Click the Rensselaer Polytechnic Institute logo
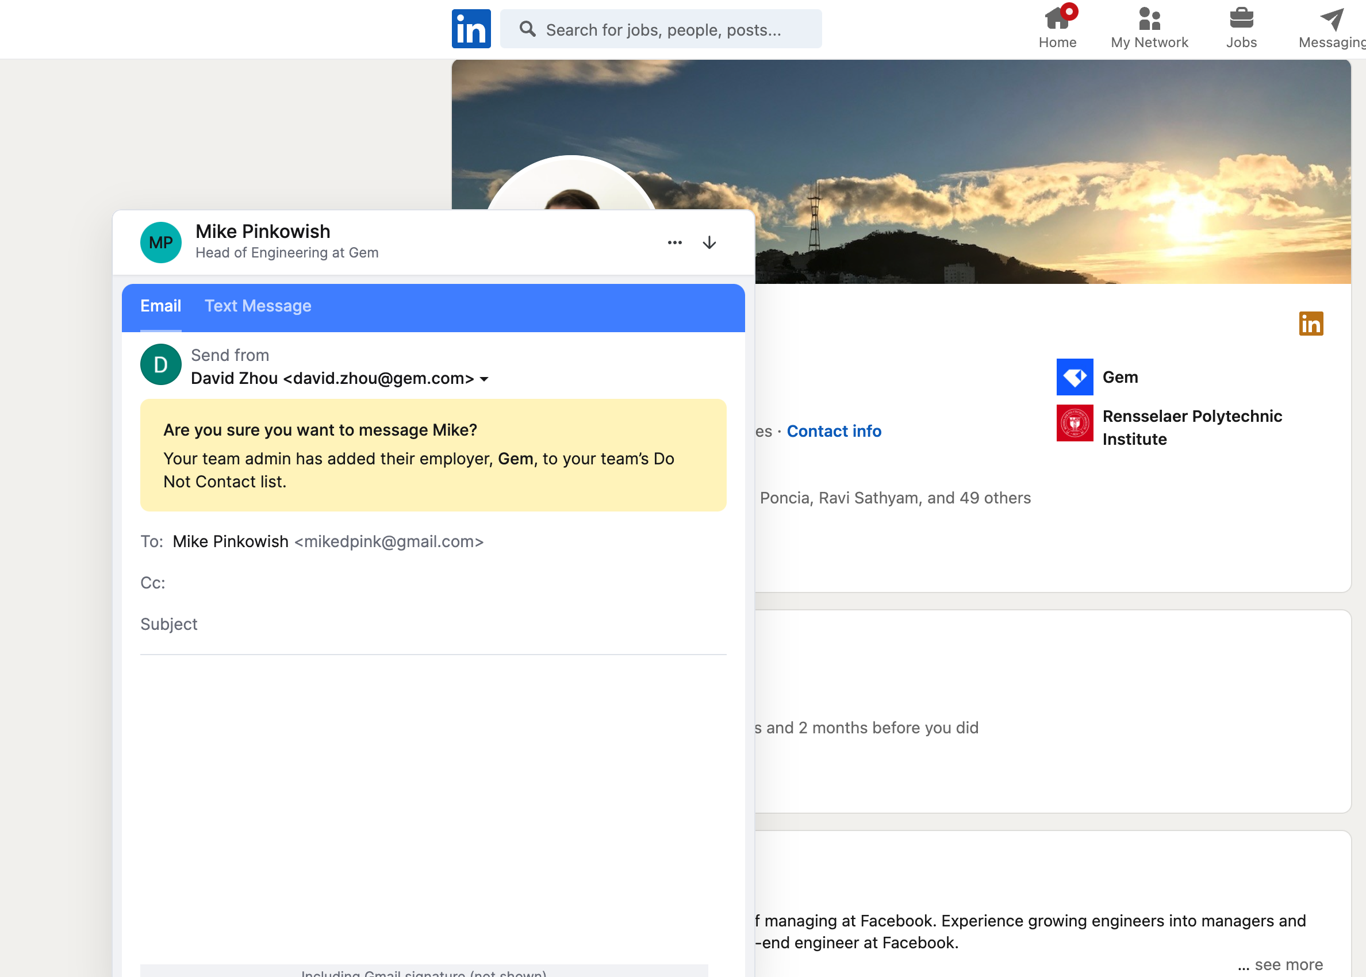Viewport: 1366px width, 977px height. tap(1074, 423)
